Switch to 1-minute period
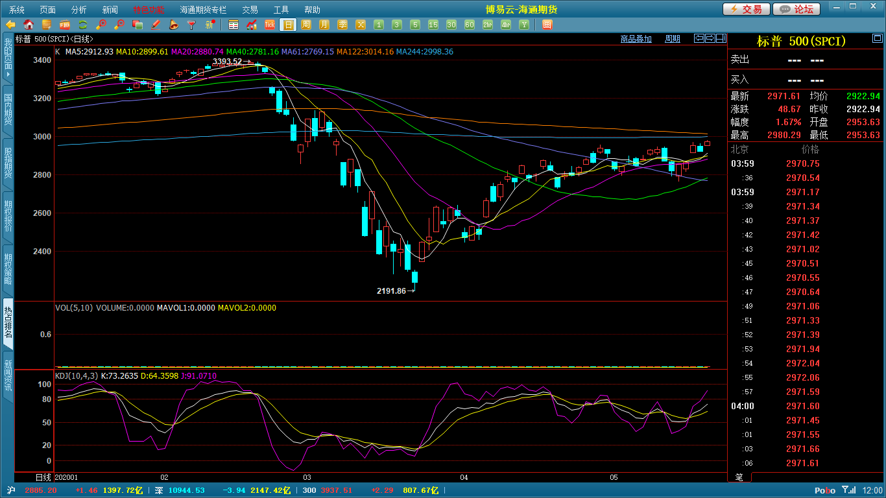 pyautogui.click(x=379, y=25)
